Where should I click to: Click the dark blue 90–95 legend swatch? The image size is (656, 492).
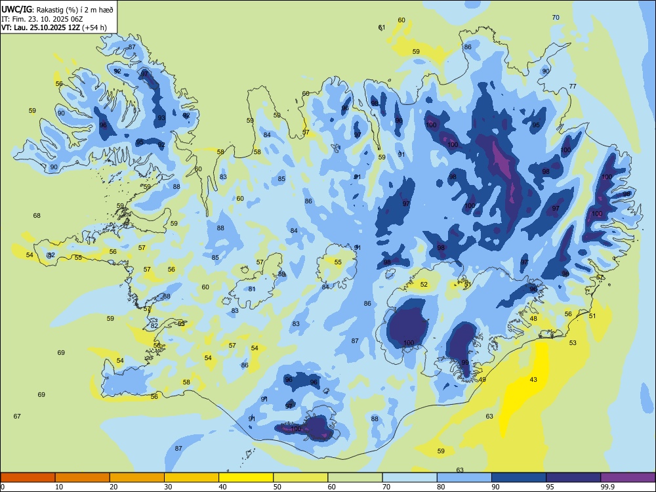[x=519, y=478]
